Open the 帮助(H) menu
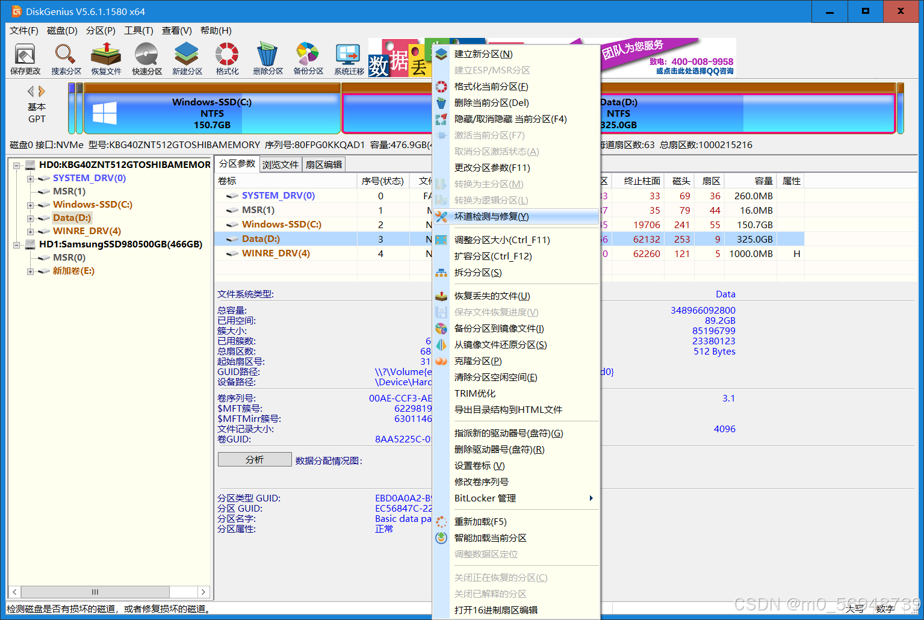The image size is (924, 620). (216, 31)
